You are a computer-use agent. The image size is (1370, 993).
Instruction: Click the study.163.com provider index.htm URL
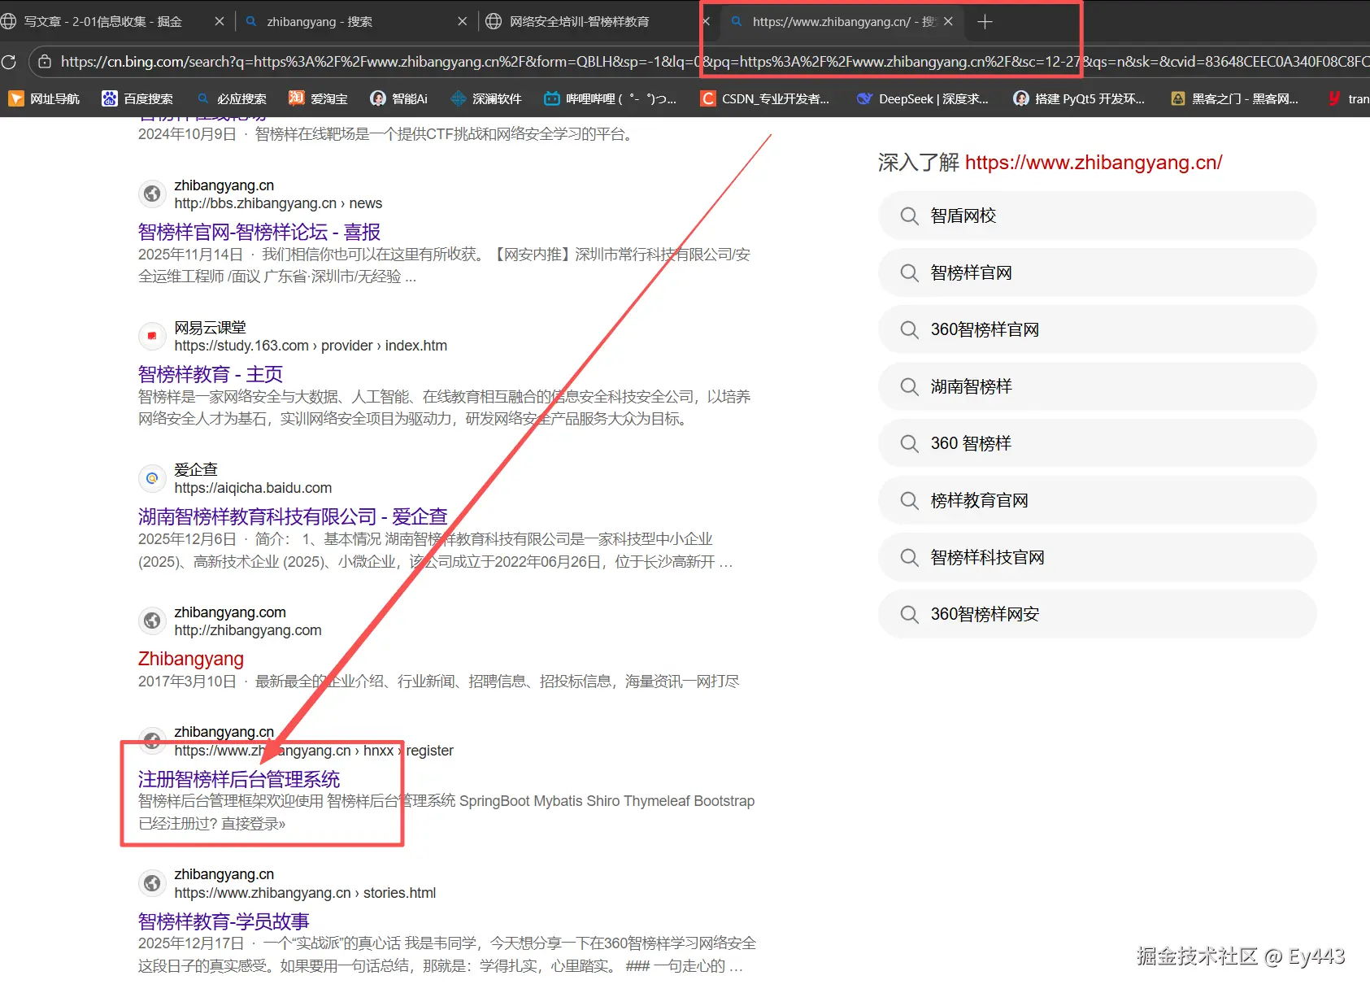311,346
